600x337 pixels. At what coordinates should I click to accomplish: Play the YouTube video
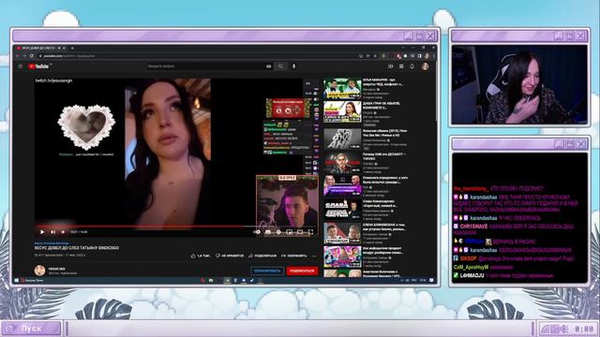click(x=42, y=232)
